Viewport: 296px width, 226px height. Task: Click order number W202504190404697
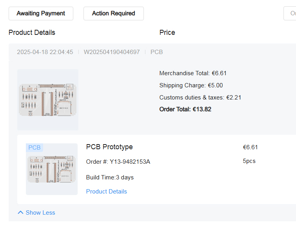[x=112, y=52]
